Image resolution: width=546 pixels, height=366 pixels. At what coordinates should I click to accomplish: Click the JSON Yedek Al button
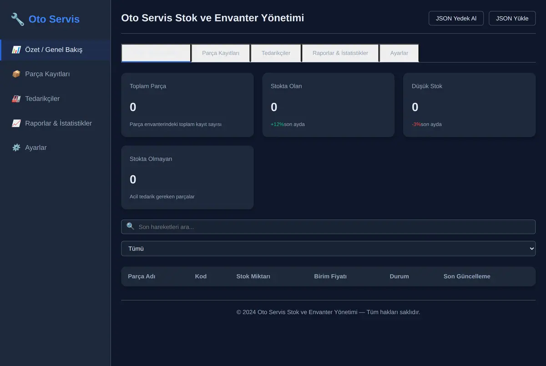(456, 19)
